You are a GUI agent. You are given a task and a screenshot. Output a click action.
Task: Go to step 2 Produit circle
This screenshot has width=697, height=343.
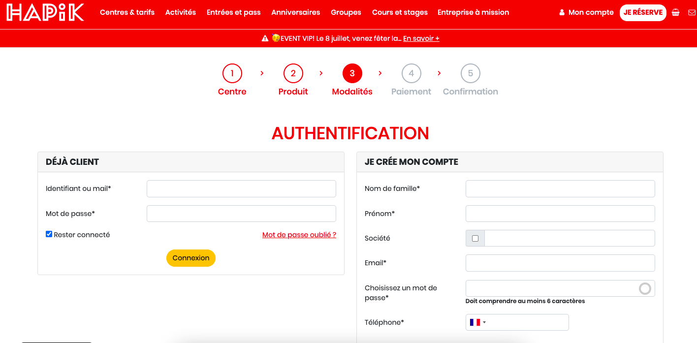coord(293,74)
